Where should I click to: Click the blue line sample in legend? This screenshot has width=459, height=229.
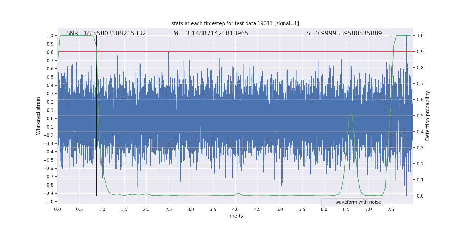[x=327, y=202]
